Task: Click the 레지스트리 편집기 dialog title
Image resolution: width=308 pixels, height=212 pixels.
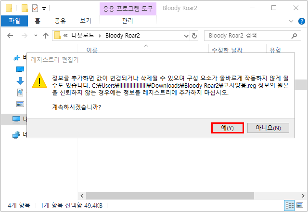Action: coord(55,60)
